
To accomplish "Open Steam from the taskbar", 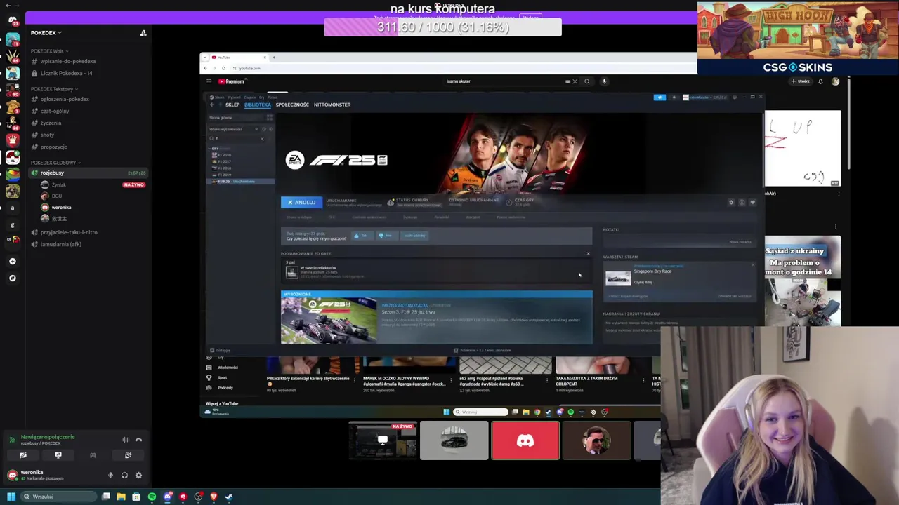I will pyautogui.click(x=229, y=497).
